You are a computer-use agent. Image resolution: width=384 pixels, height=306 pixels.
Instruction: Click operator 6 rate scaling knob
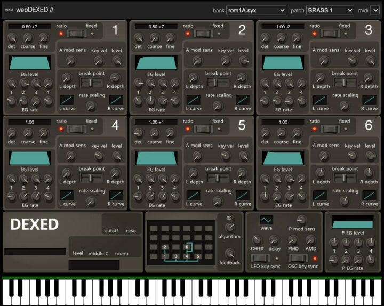pyautogui.click(x=344, y=201)
